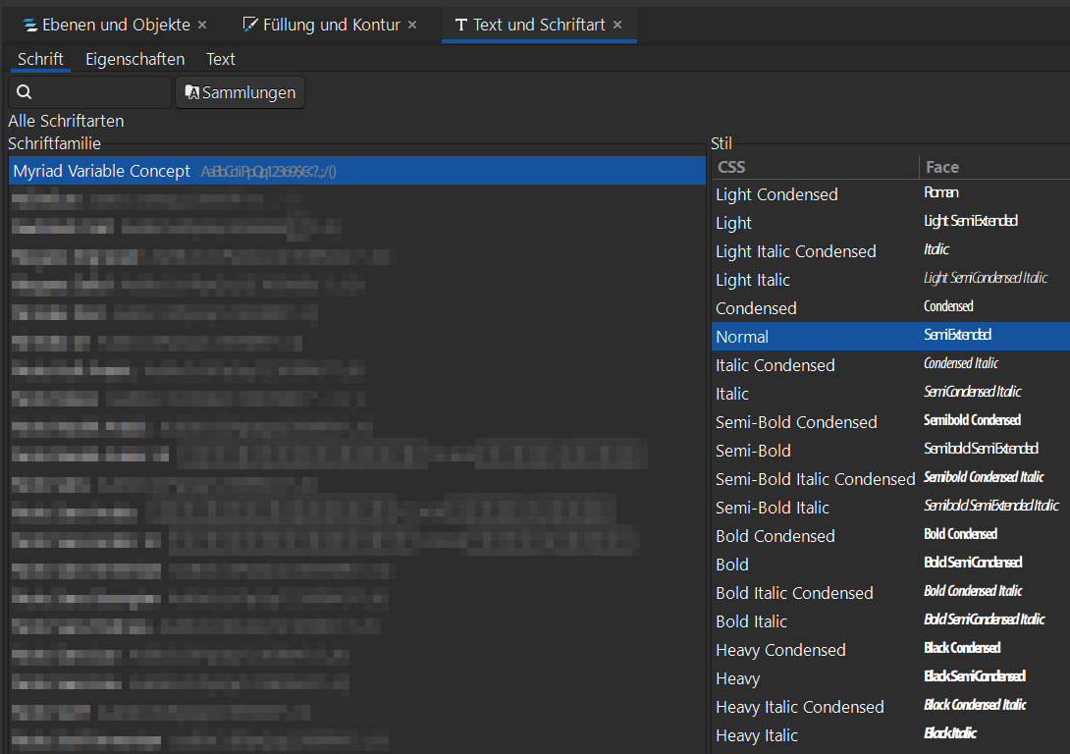Click the layers icon on Ebenen tab
The width and height of the screenshot is (1070, 754).
click(x=30, y=26)
